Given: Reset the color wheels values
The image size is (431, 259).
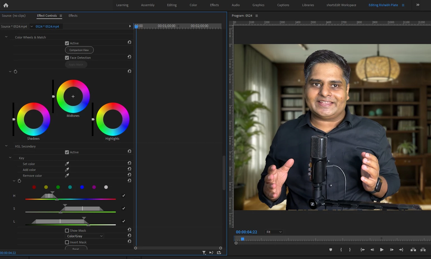Looking at the screenshot, I should click(129, 71).
